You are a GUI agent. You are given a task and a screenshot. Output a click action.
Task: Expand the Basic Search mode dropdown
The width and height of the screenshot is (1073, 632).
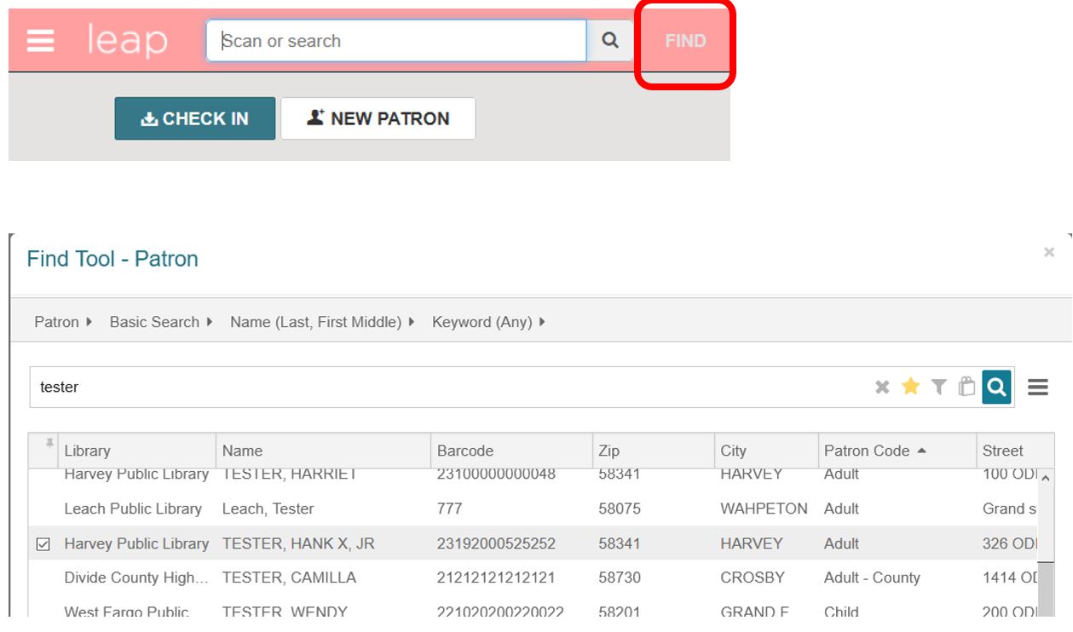pos(161,322)
